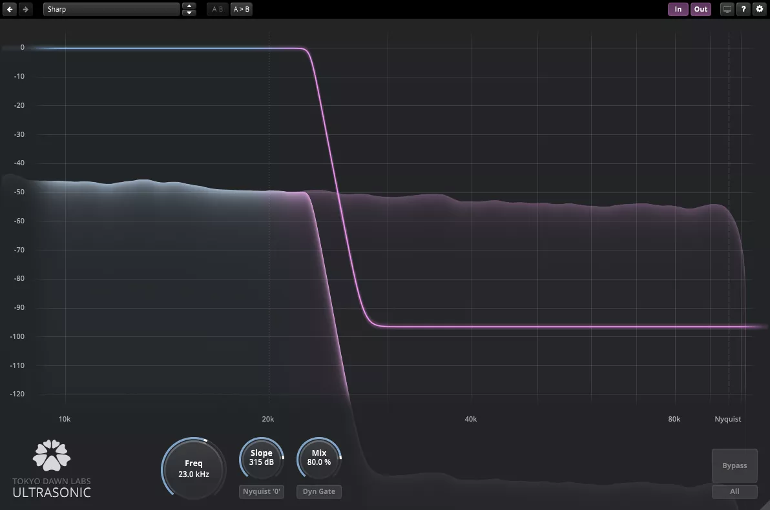Viewport: 770px width, 510px height.
Task: Click the Freq knob at 23.0 kHz
Action: (194, 469)
